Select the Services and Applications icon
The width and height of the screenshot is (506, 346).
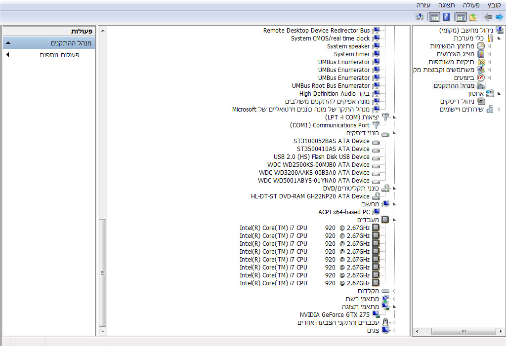490,109
